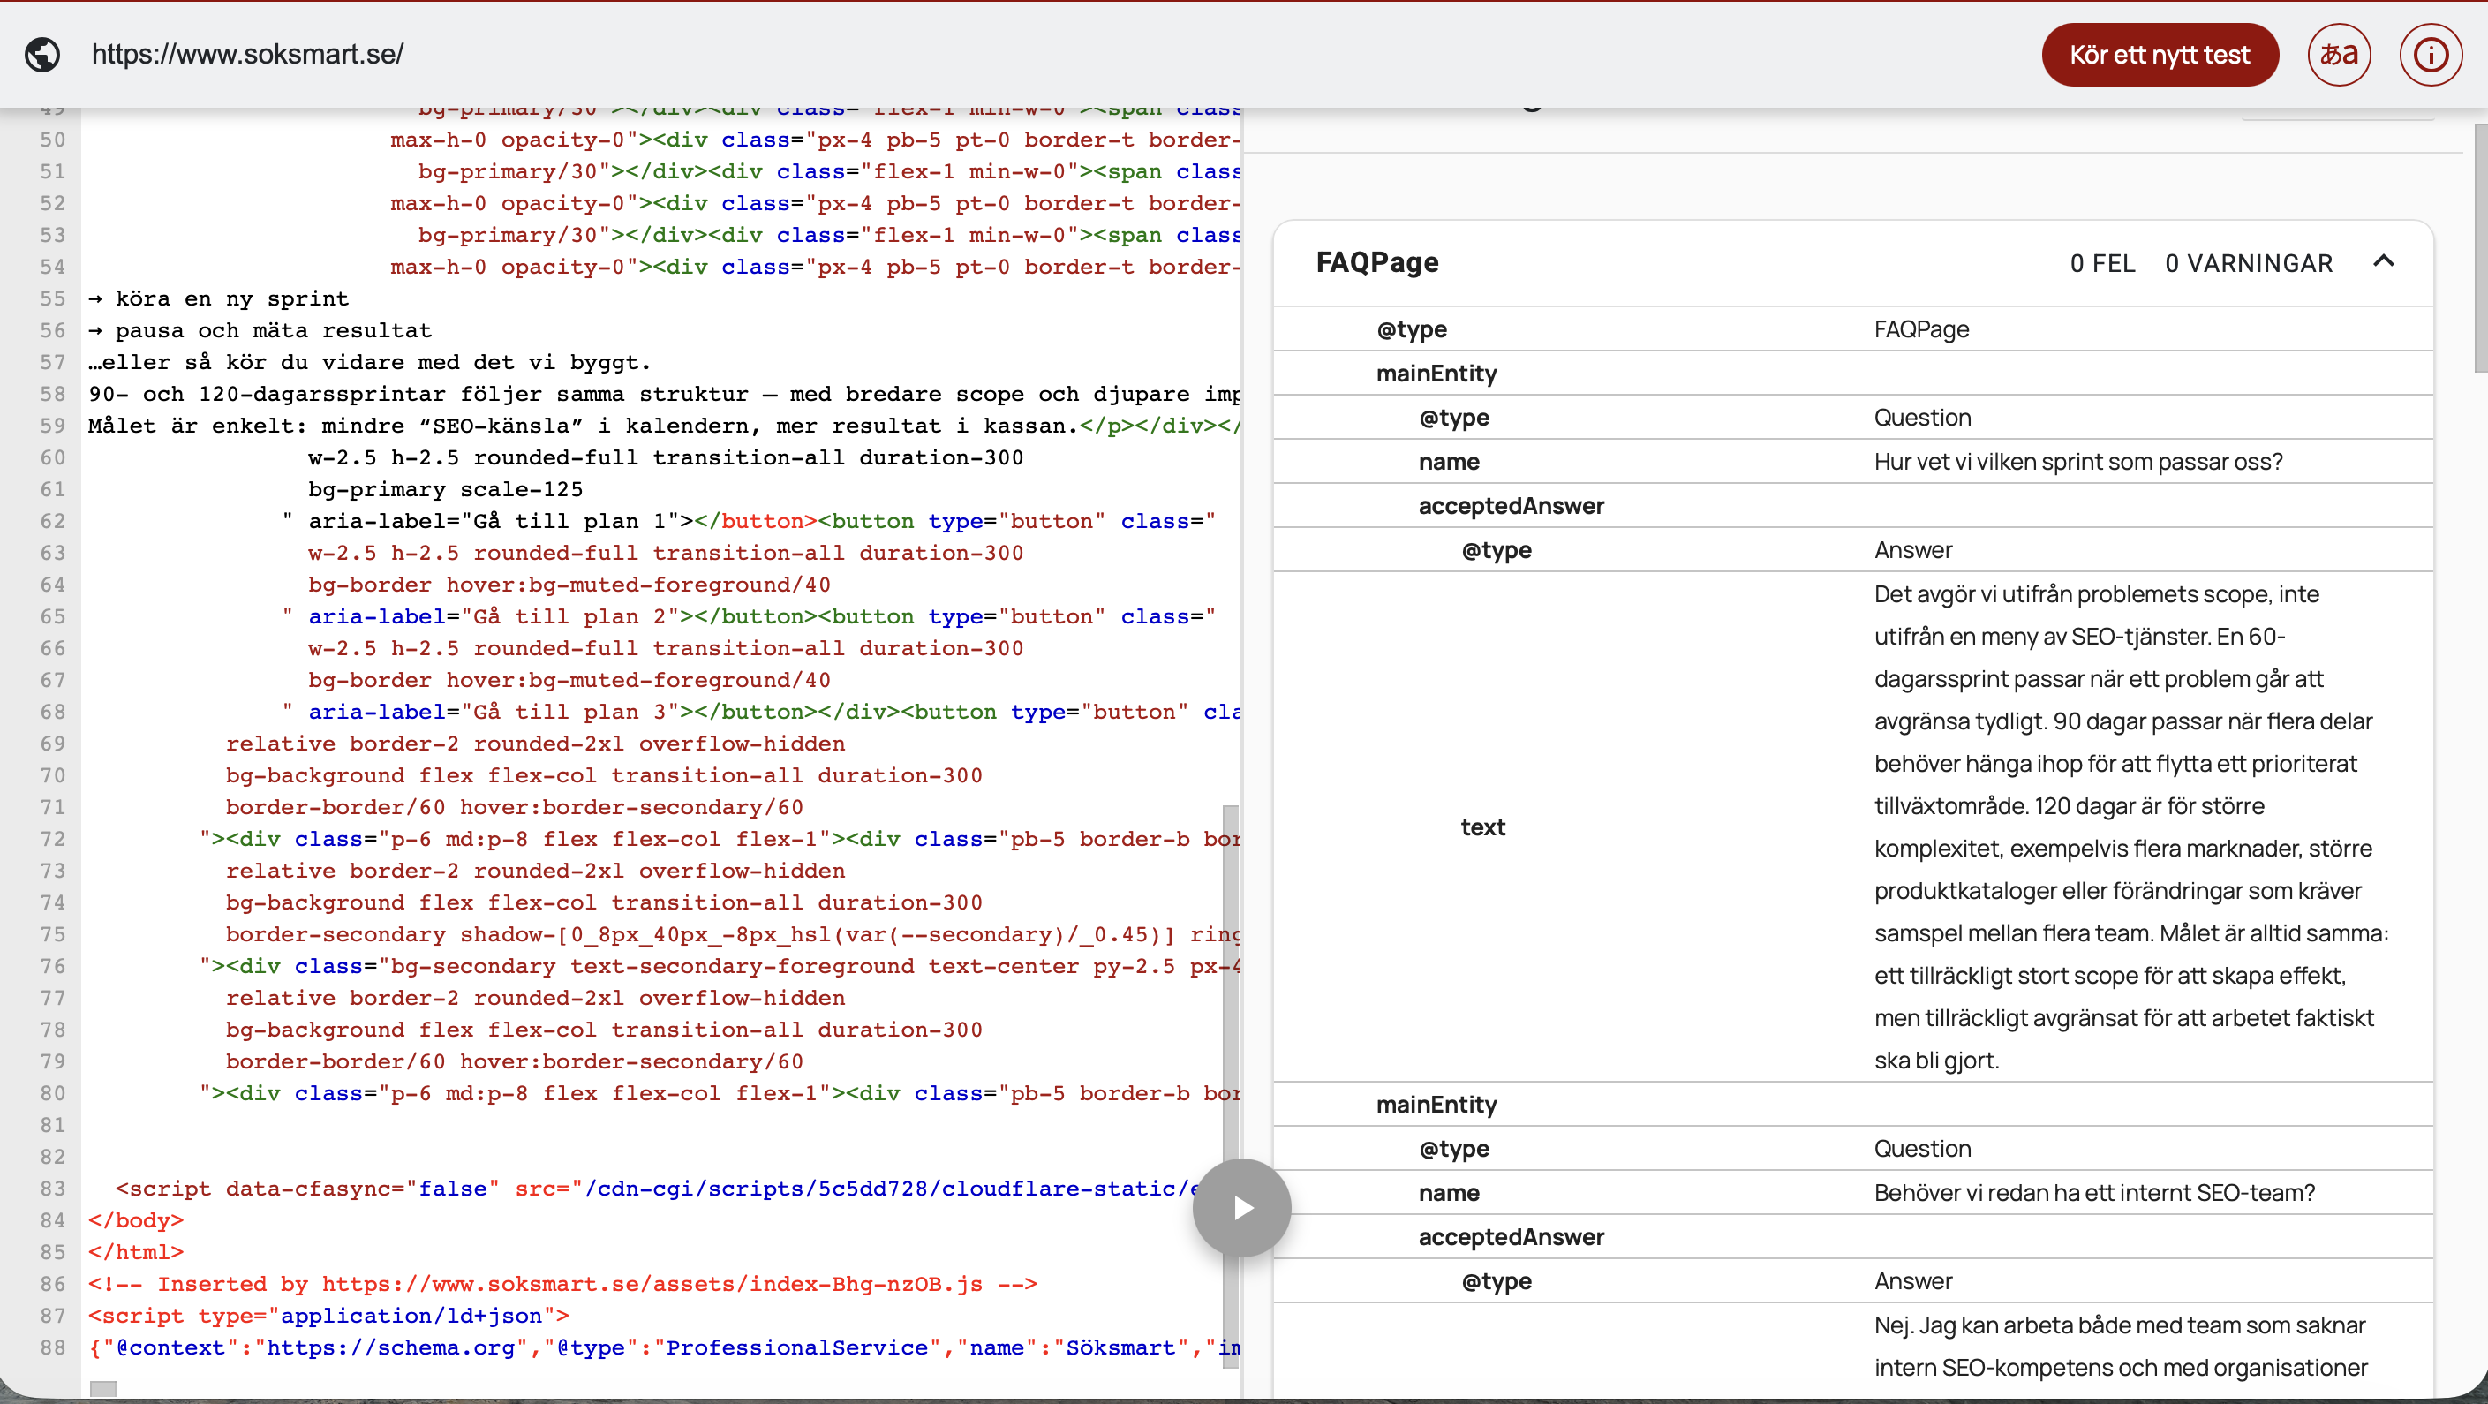Click the answer text starting 'Nej. Jag kan arbeta'

2120,1346
